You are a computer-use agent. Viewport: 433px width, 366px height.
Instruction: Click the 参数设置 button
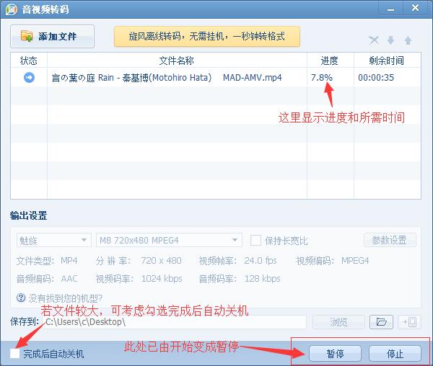pos(390,240)
